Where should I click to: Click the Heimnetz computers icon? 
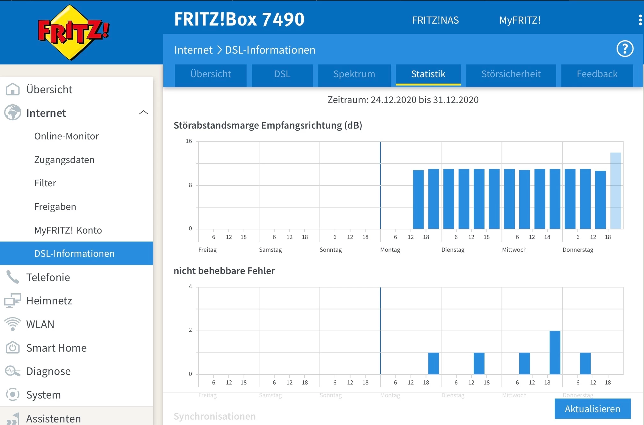[x=13, y=301]
